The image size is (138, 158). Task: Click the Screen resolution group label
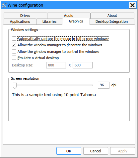[25, 78]
